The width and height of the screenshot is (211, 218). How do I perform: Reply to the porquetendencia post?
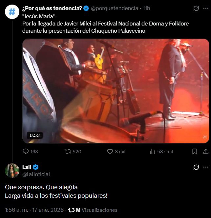[26, 151]
